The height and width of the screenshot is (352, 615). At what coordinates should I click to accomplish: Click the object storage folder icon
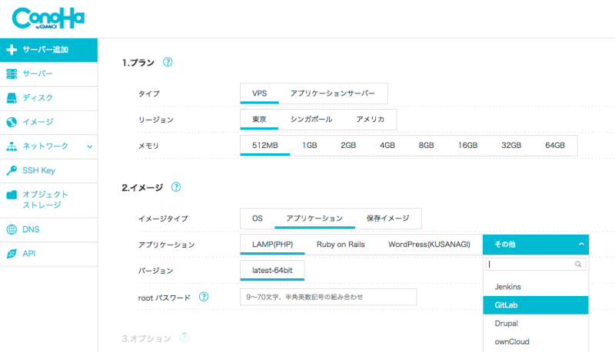coord(12,195)
